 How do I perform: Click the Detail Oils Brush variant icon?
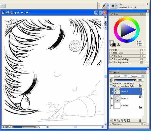point(113,5)
